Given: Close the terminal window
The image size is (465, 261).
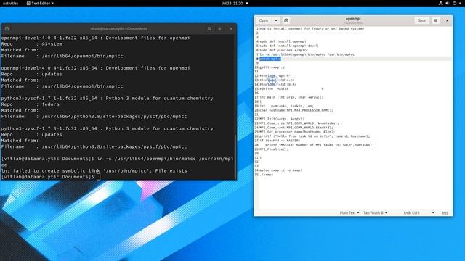Looking at the screenshot, I should (231, 29).
